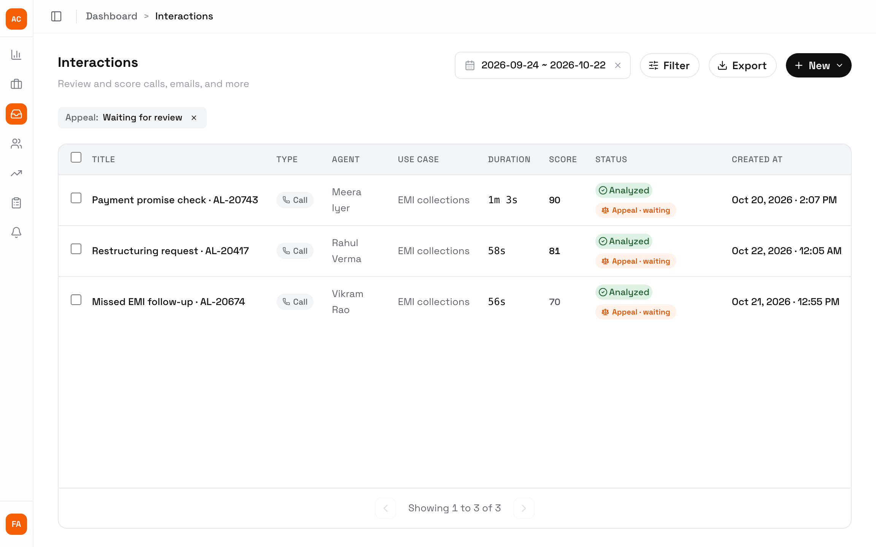Open the New dropdown button
This screenshot has height=547, width=876.
[819, 65]
